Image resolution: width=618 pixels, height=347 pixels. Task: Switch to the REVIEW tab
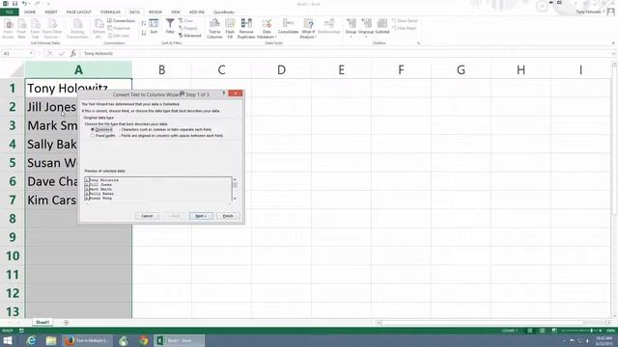click(x=155, y=12)
